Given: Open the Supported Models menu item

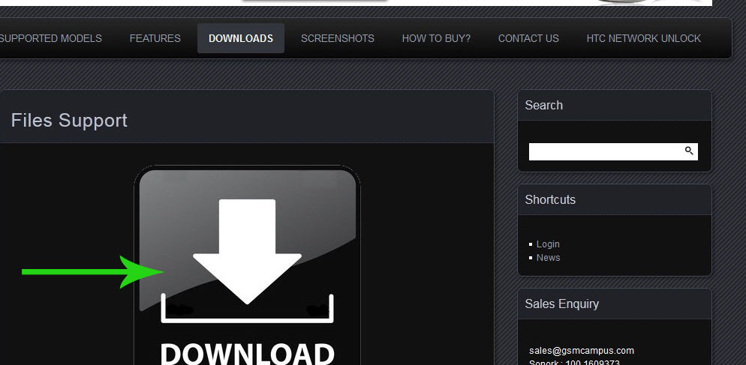Looking at the screenshot, I should [50, 38].
